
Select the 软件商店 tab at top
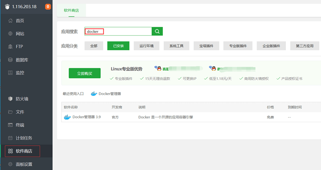pyautogui.click(x=71, y=10)
